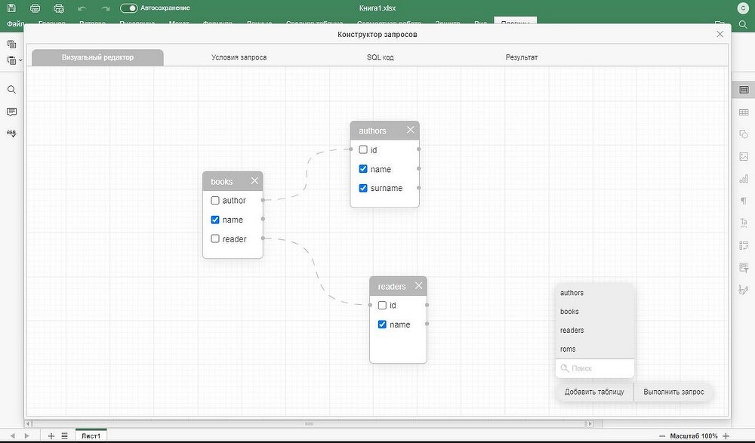
Task: Open the spell check panel in the left sidebar
Action: [11, 133]
